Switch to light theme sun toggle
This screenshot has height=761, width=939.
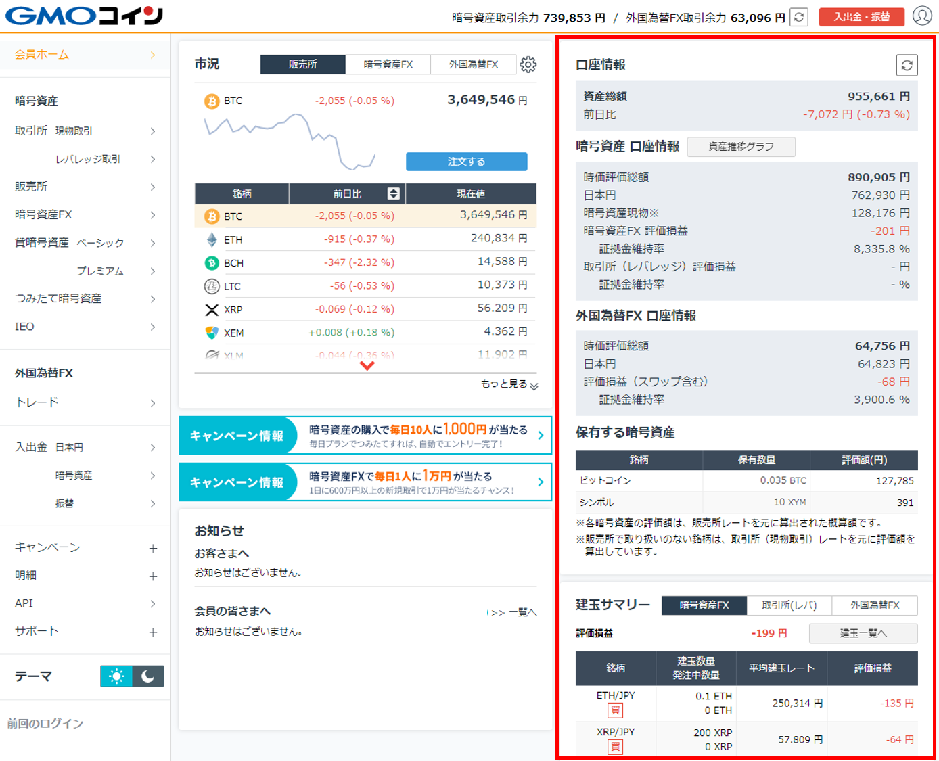[116, 676]
